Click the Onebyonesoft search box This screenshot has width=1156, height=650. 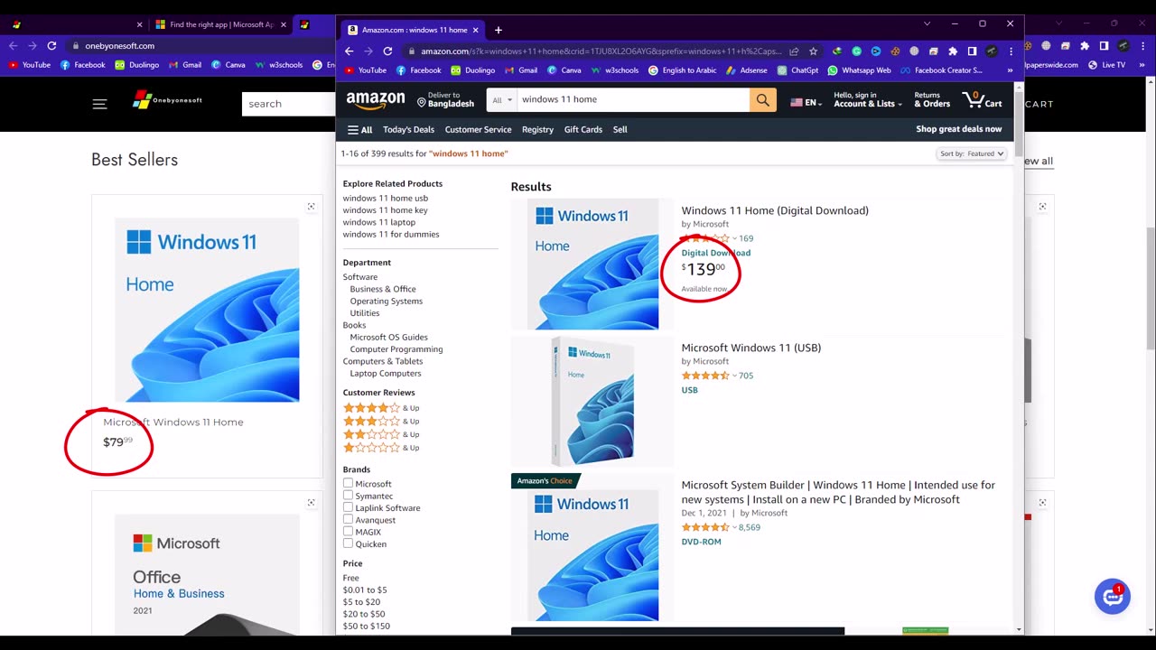(x=289, y=104)
